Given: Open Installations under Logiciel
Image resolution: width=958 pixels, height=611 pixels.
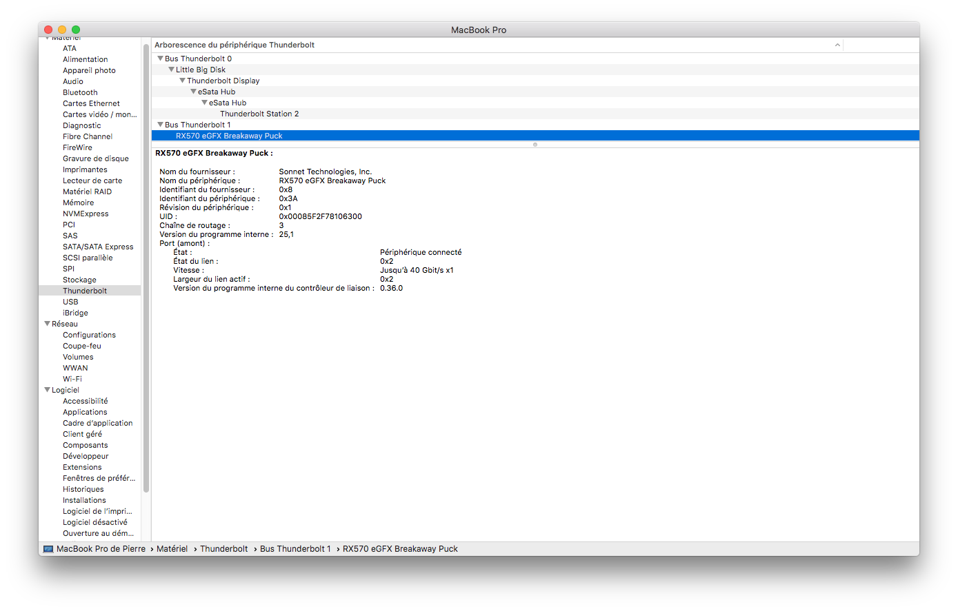Looking at the screenshot, I should [x=84, y=500].
